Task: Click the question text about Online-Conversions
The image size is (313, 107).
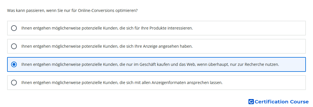Action: (72, 11)
